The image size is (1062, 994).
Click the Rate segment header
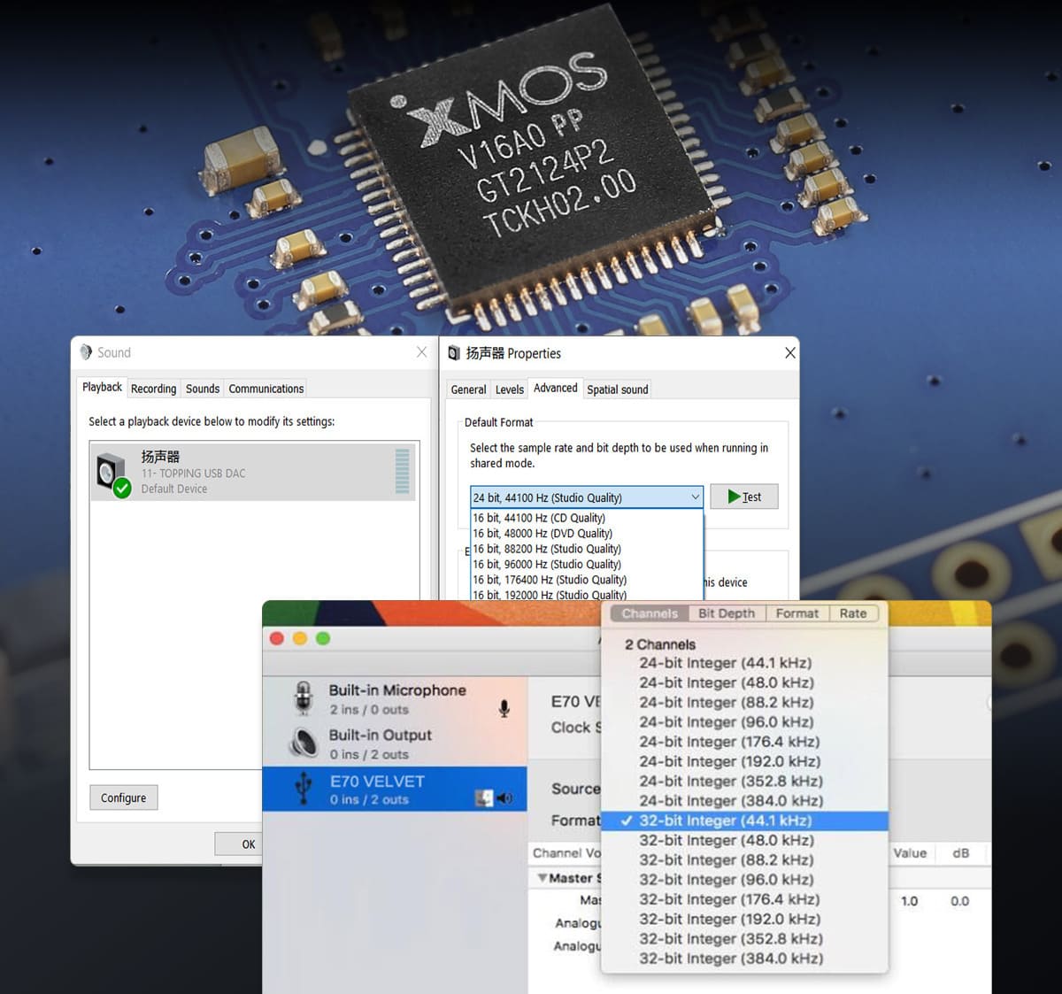pyautogui.click(x=853, y=613)
